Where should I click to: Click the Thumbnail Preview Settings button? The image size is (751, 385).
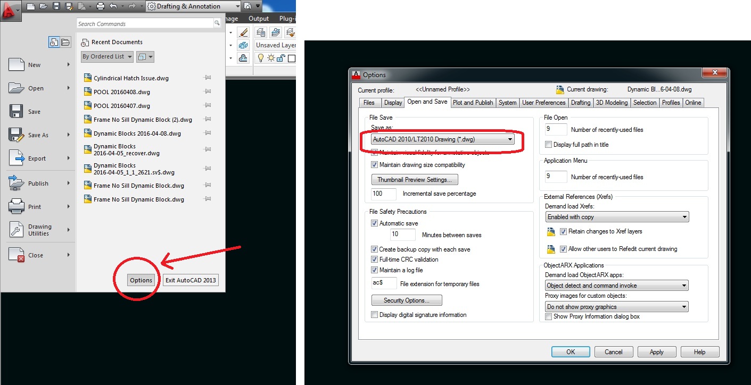(x=414, y=179)
